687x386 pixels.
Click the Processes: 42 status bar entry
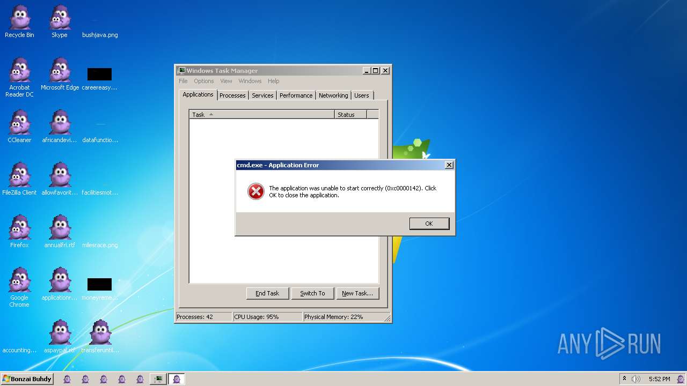(204, 317)
